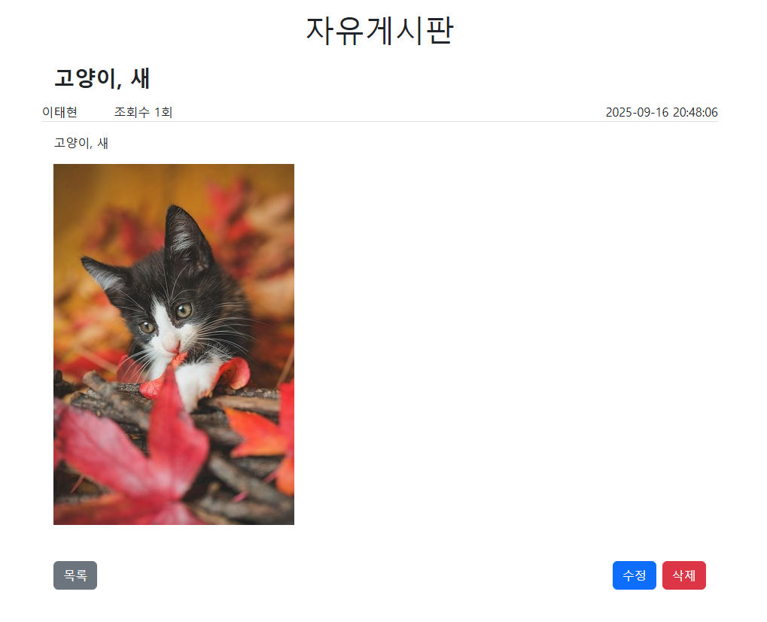Click the divider line under the author row
This screenshot has width=767, height=622.
[380, 122]
